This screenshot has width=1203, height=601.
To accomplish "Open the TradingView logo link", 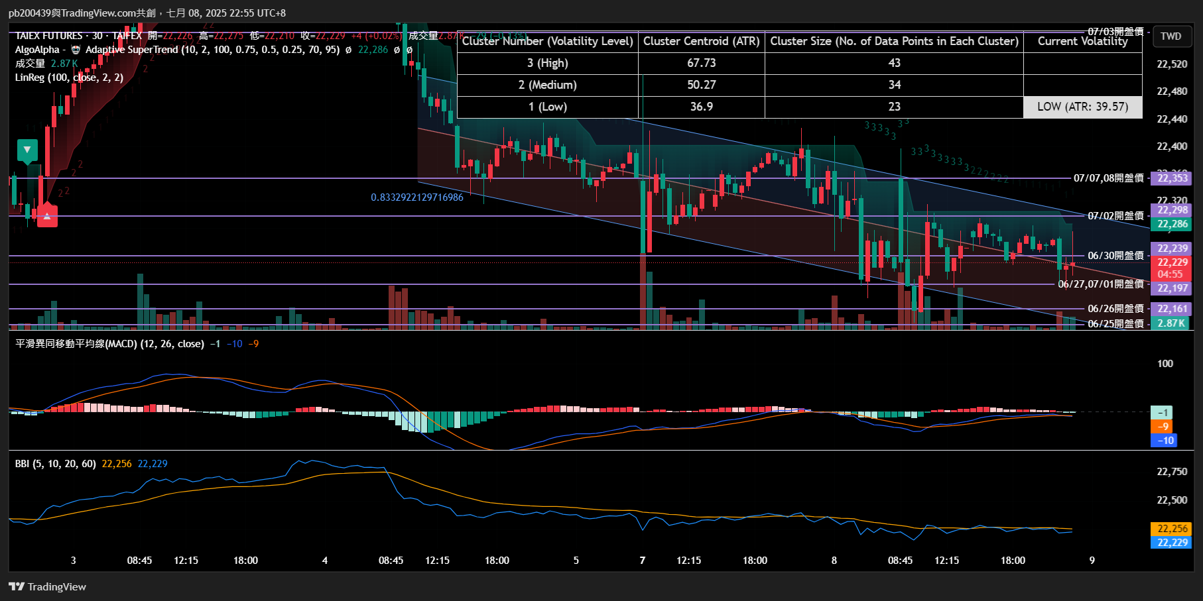I will click(48, 586).
